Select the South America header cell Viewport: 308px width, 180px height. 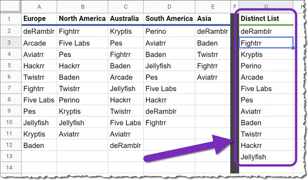(169, 19)
